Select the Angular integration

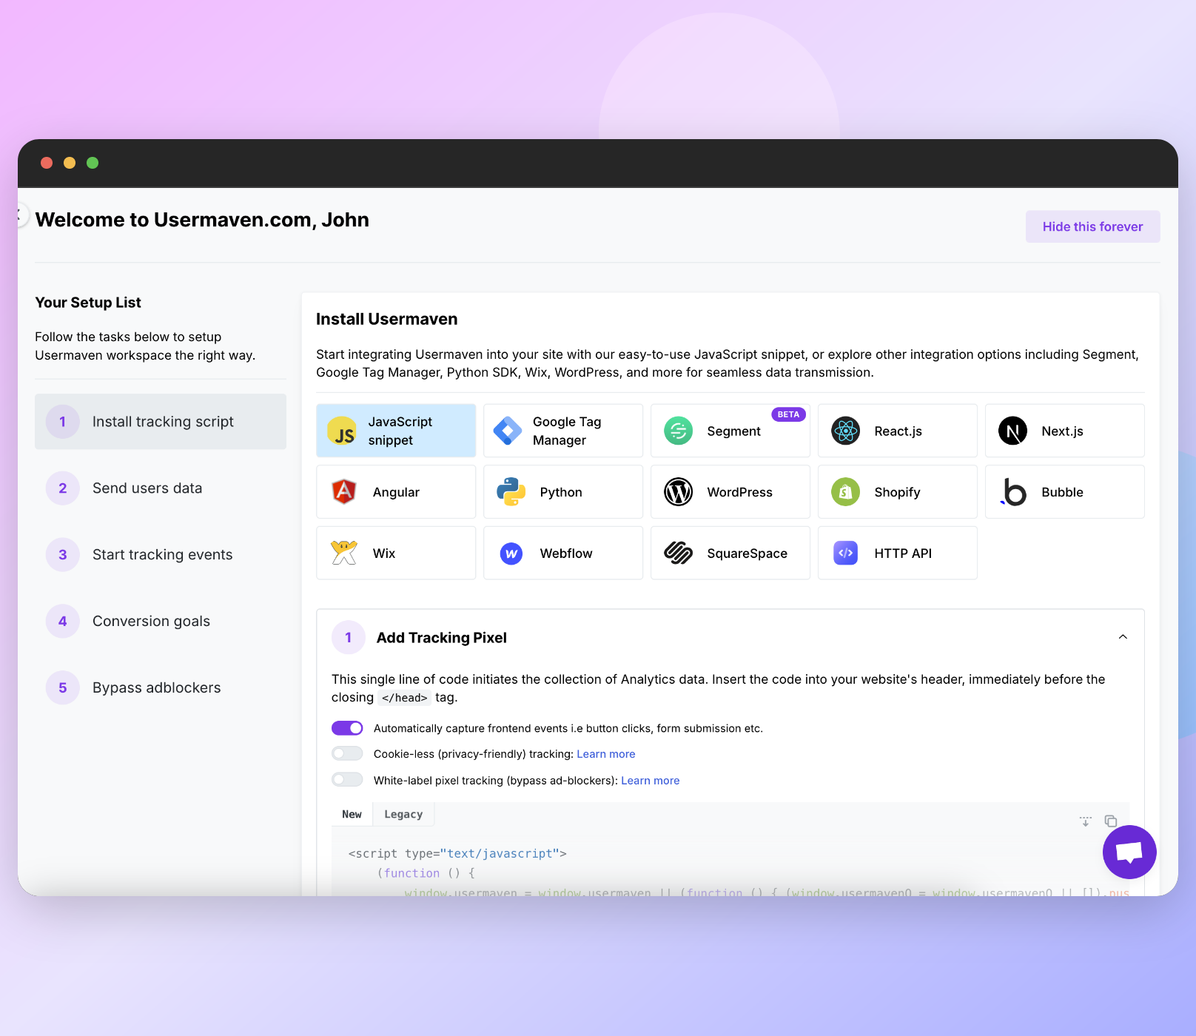(396, 492)
